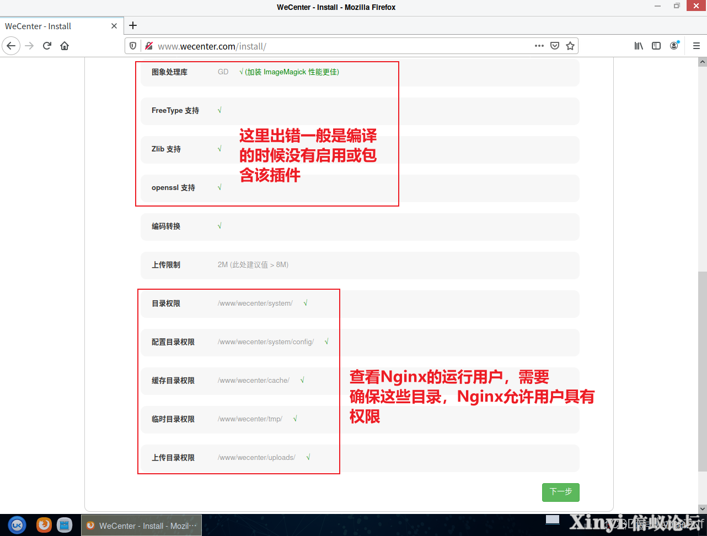This screenshot has width=707, height=536.
Task: Select the 配置目录权限 label
Action: click(x=173, y=342)
